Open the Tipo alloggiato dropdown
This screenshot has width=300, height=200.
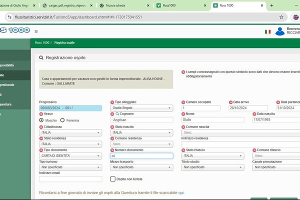point(140,108)
